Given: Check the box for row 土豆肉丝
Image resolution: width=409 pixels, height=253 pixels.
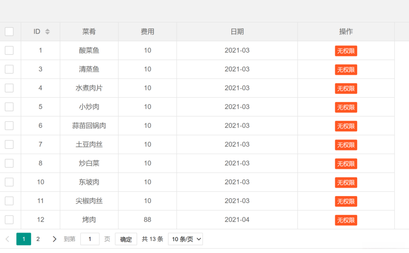Looking at the screenshot, I should coord(9,144).
